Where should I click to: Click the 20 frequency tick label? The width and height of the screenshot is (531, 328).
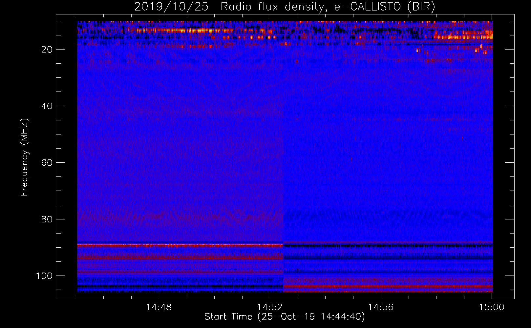click(x=47, y=50)
